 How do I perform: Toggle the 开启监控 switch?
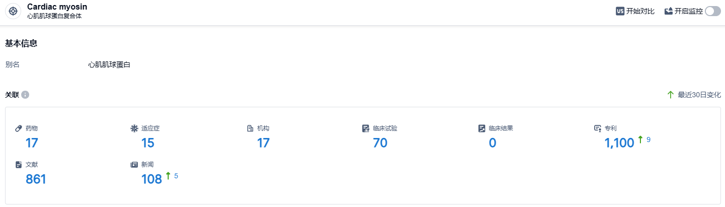(x=713, y=11)
